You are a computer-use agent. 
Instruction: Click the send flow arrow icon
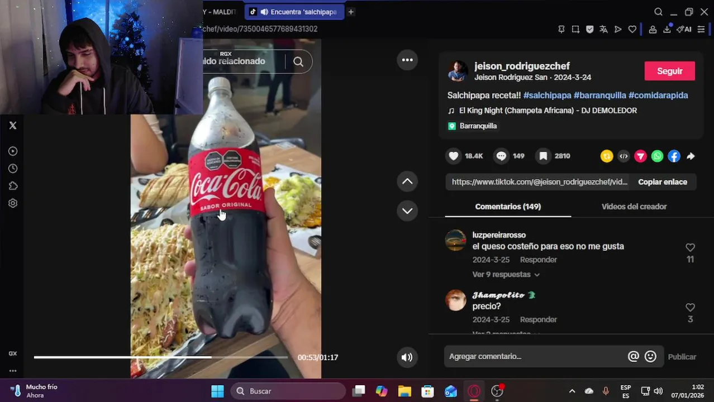point(618,29)
